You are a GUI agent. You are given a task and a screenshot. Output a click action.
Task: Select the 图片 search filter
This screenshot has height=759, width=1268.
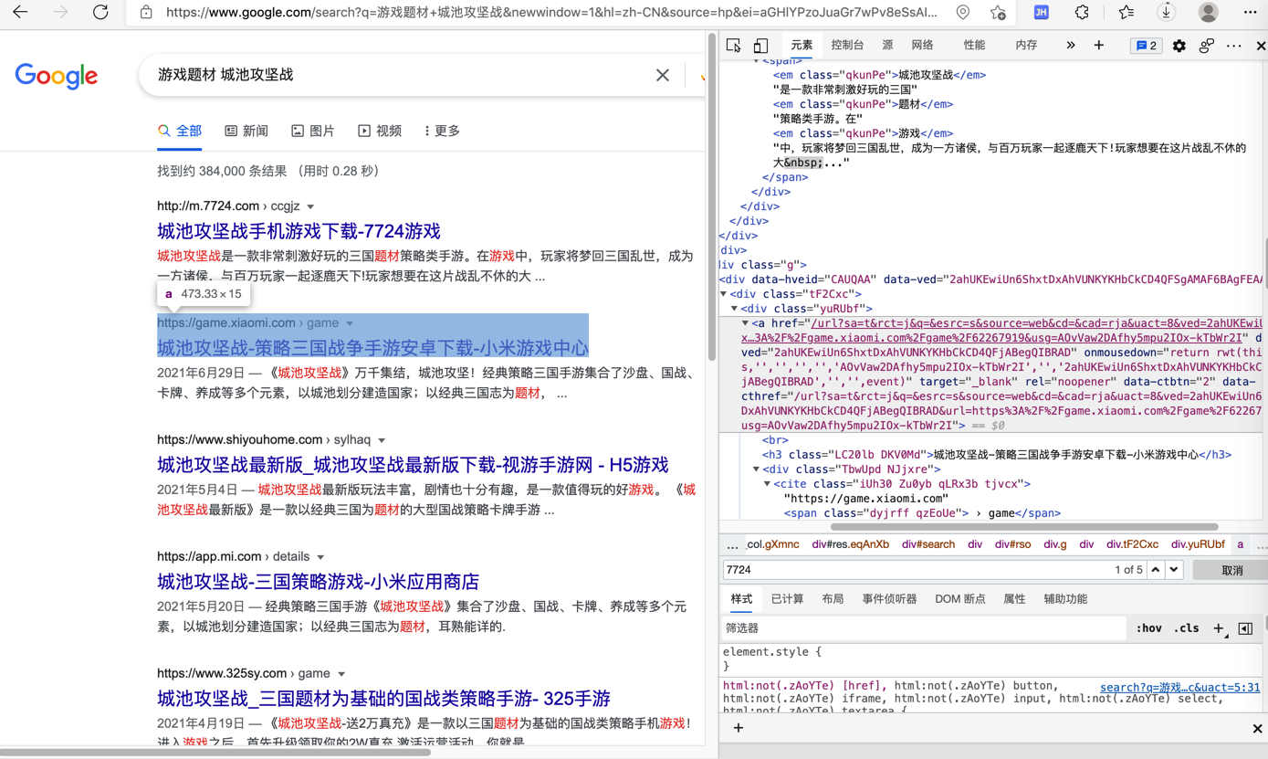pyautogui.click(x=313, y=132)
